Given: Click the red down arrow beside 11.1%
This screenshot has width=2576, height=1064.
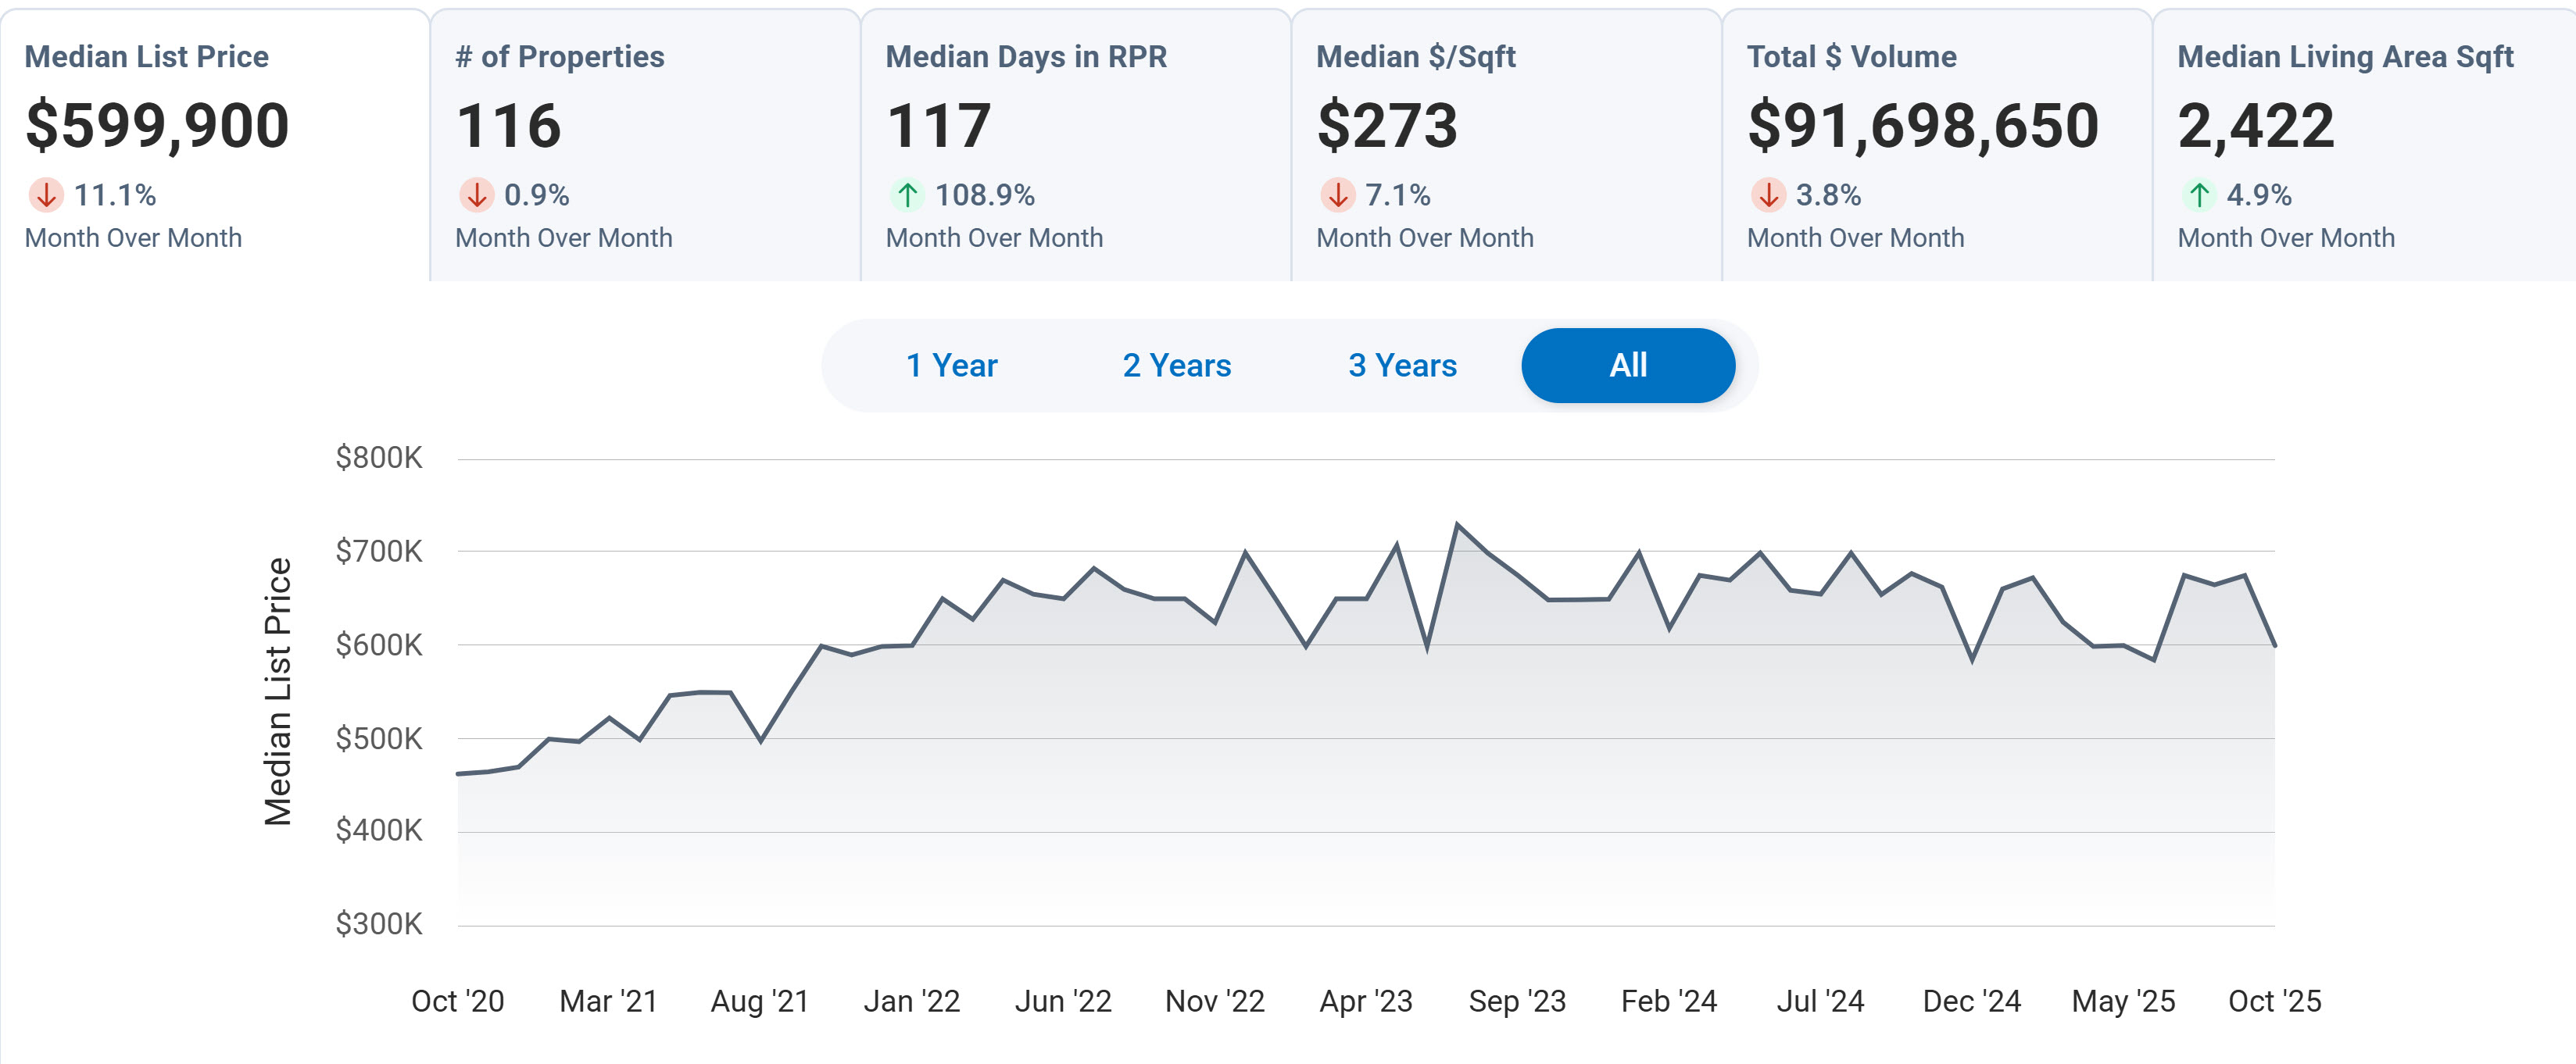Looking at the screenshot, I should tap(46, 194).
